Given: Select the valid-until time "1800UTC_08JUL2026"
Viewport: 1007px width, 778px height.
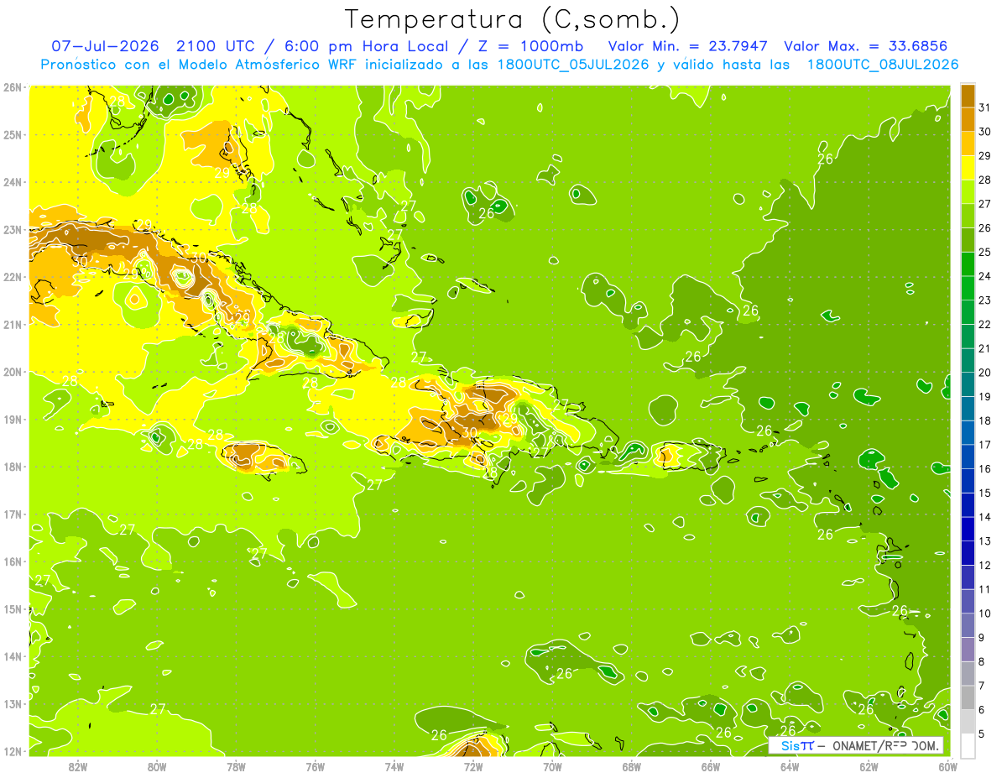Looking at the screenshot, I should [x=883, y=65].
